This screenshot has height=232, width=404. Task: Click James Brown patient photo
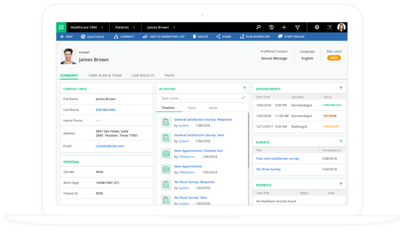[68, 57]
